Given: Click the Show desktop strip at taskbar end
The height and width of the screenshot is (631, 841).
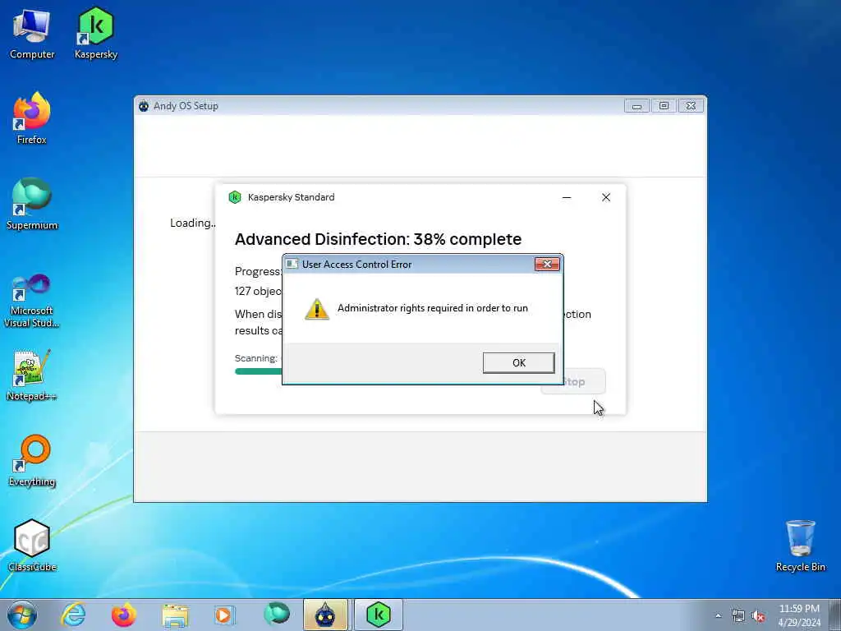Looking at the screenshot, I should [x=835, y=615].
